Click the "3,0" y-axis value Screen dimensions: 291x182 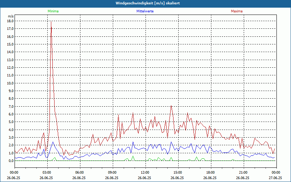11,138
